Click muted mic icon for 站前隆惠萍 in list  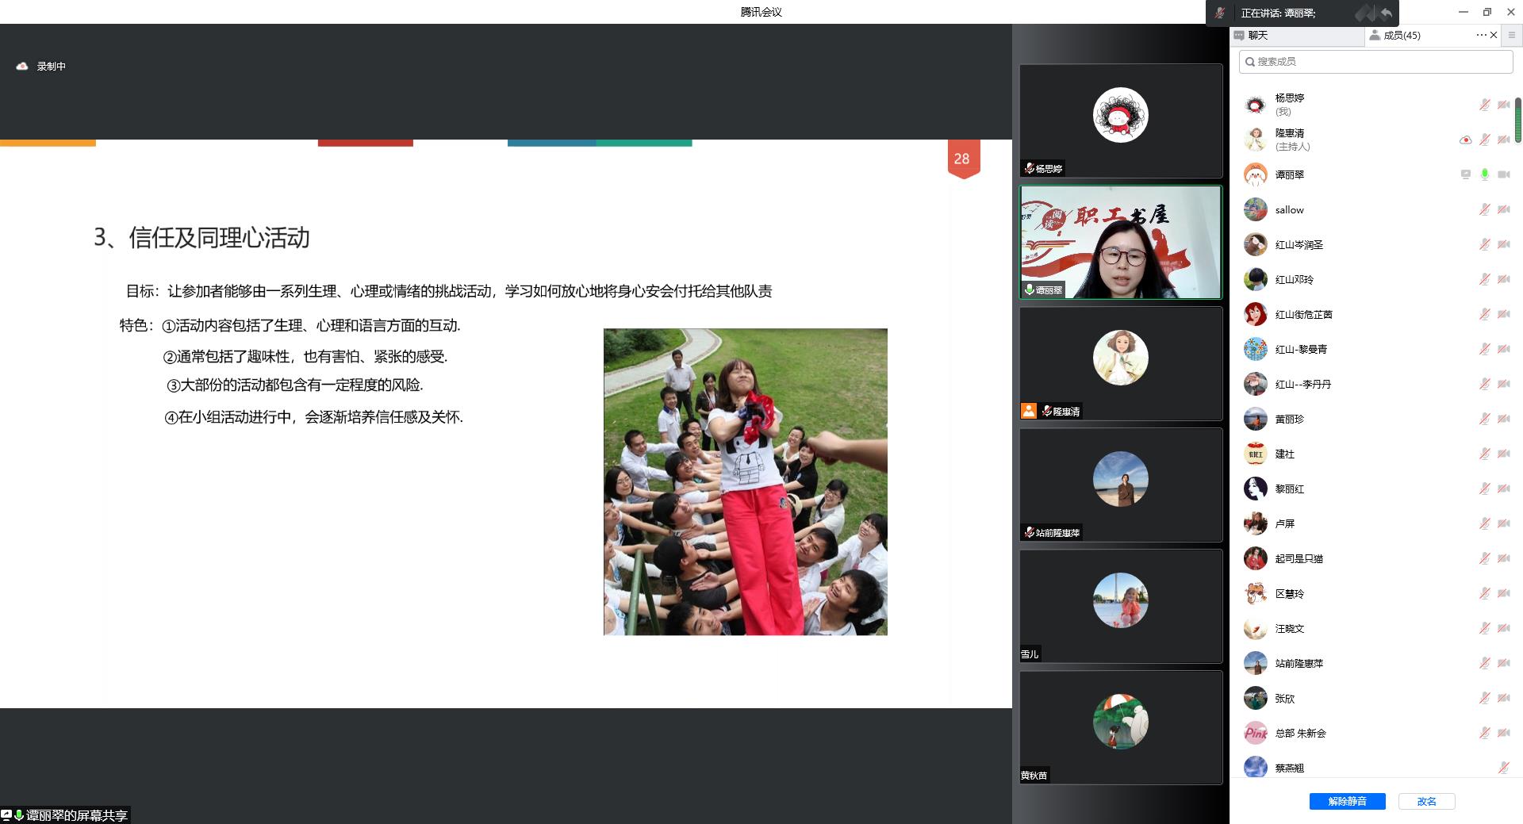[x=1484, y=663]
